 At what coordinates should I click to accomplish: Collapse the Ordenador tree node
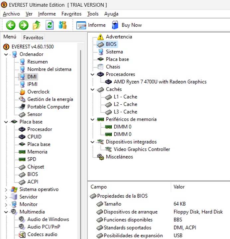pos(6,54)
